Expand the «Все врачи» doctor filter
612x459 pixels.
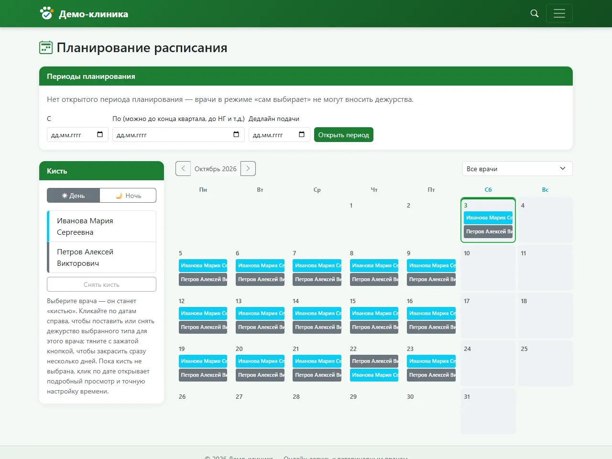pos(517,169)
